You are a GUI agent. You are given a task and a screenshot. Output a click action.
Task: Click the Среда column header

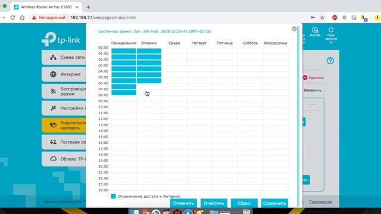[174, 43]
